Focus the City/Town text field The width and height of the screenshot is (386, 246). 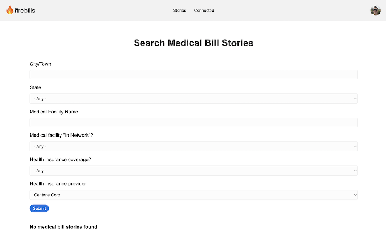point(193,75)
